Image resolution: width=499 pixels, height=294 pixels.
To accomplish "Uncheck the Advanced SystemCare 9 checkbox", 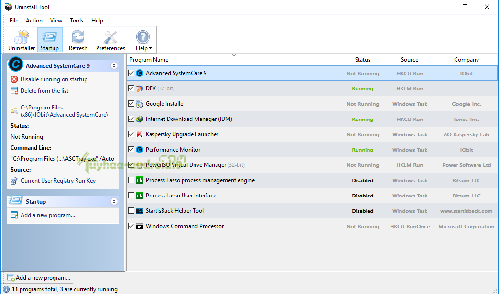I will [131, 73].
